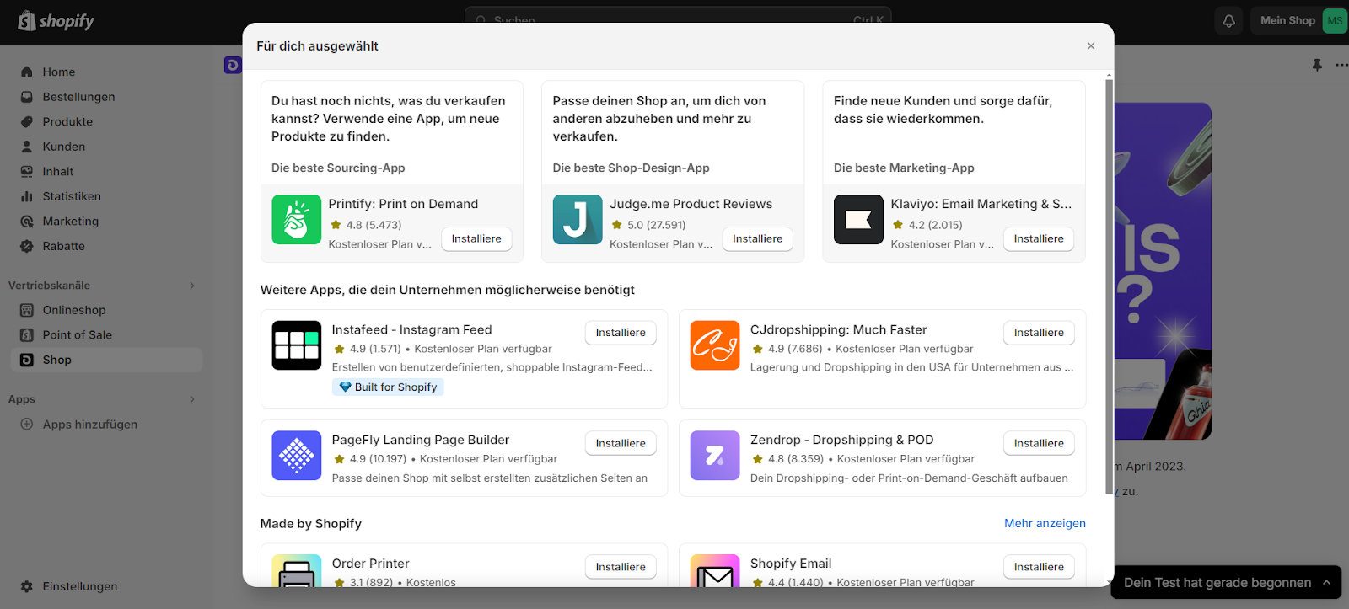Click the Printify app icon

click(297, 220)
